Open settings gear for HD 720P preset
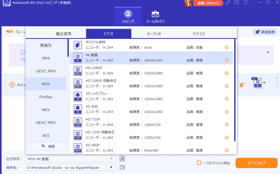This screenshot has height=174, width=280. click(226, 125)
